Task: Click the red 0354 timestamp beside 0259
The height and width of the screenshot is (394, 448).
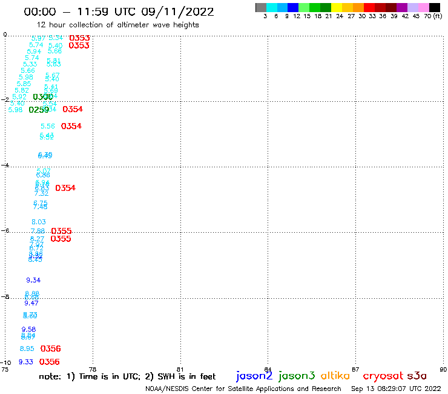Action: [73, 109]
